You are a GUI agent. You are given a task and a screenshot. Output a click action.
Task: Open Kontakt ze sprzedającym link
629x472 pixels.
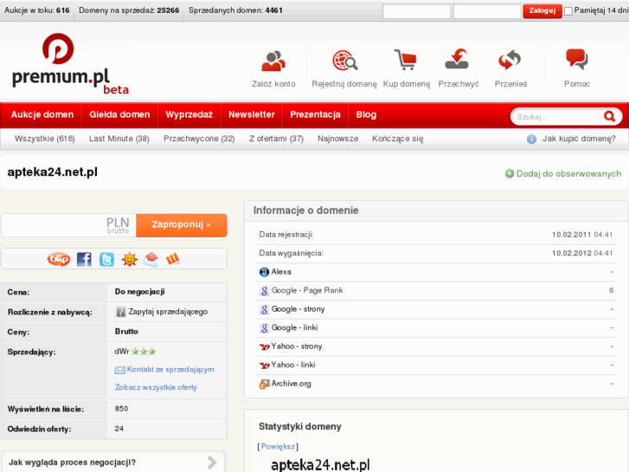(x=170, y=370)
